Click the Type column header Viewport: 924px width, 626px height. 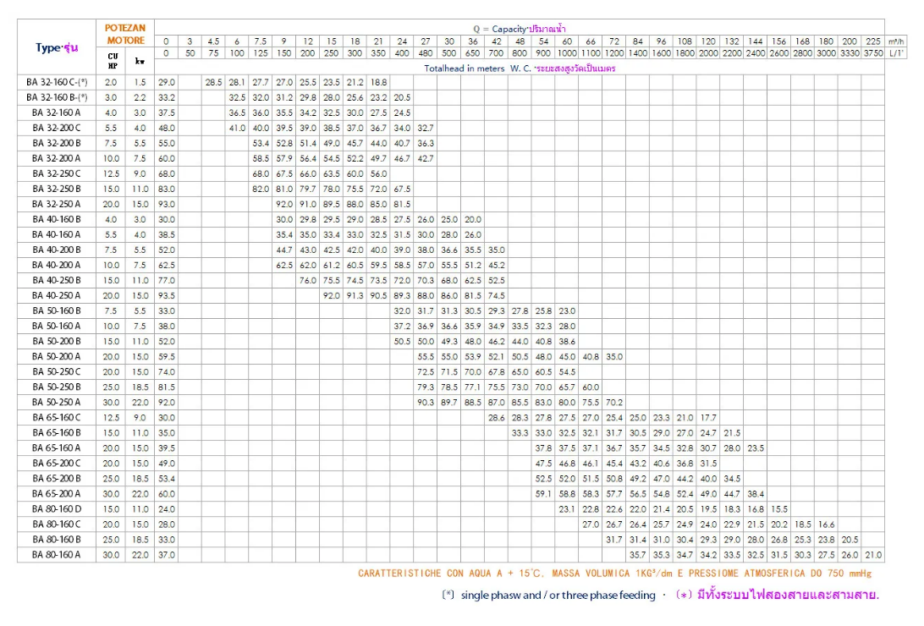[57, 47]
